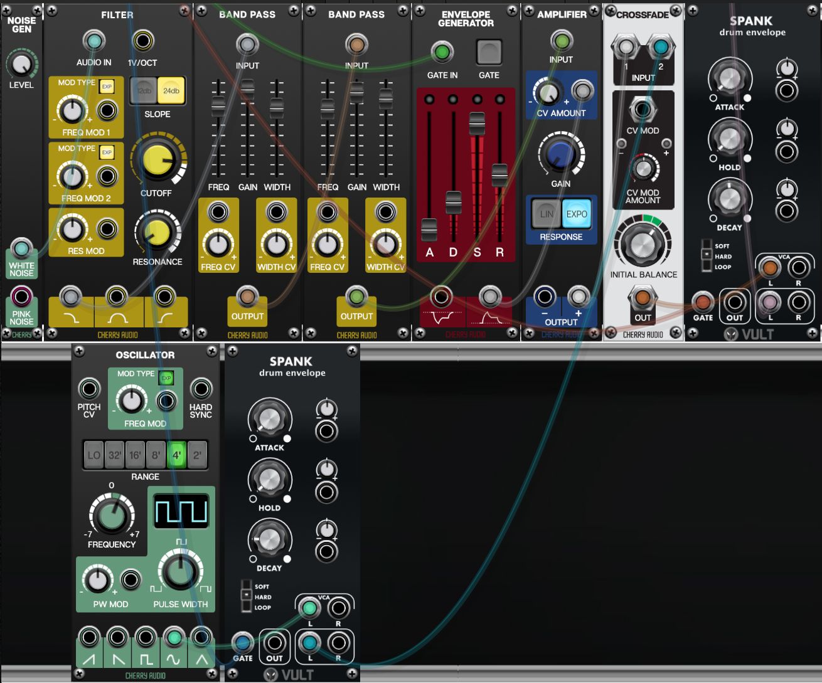822x683 pixels.
Task: Select the 2' oscillator range
Action: [197, 455]
